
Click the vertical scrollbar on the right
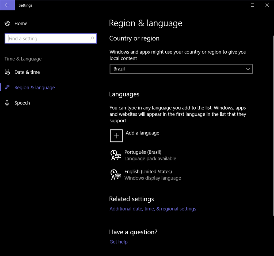(273, 126)
